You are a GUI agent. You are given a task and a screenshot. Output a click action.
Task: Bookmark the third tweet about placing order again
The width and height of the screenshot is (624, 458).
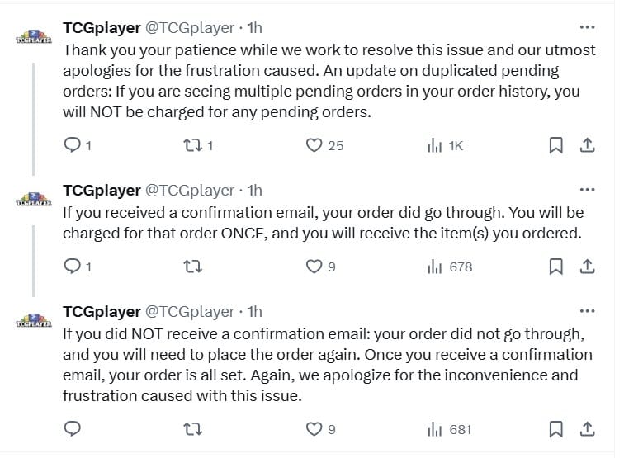tap(556, 429)
